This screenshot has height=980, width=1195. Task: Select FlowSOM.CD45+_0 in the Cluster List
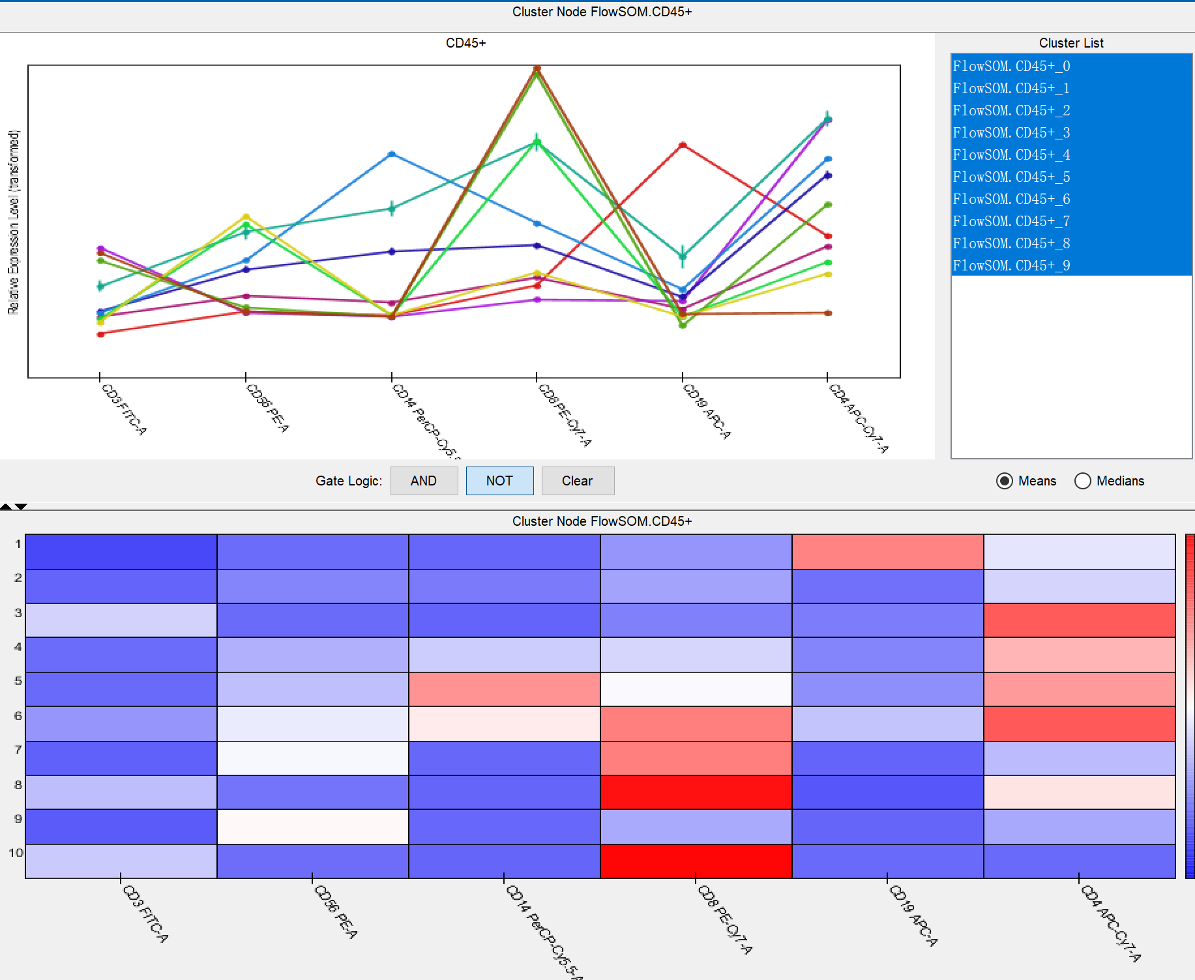(1011, 66)
